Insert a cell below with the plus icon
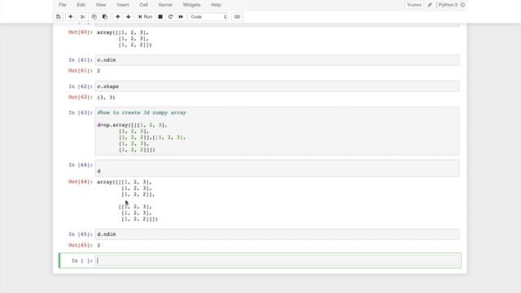Screen dimensions: 521x293 pos(71,16)
